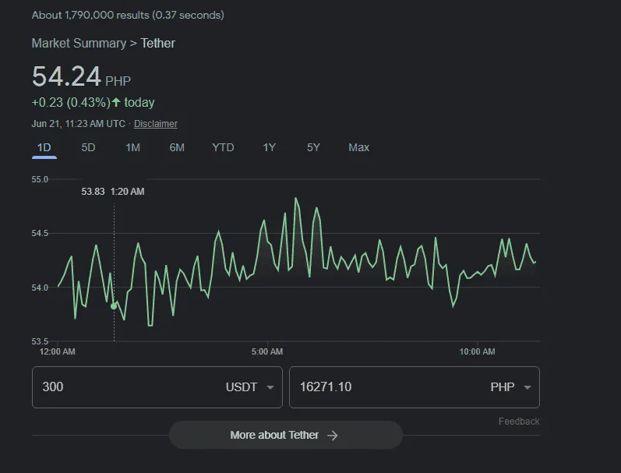Click the 53.5 y-axis label

coord(40,341)
